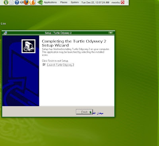Select the 2.lnk desktop shortcut
The height and width of the screenshot is (146, 159).
3,24
